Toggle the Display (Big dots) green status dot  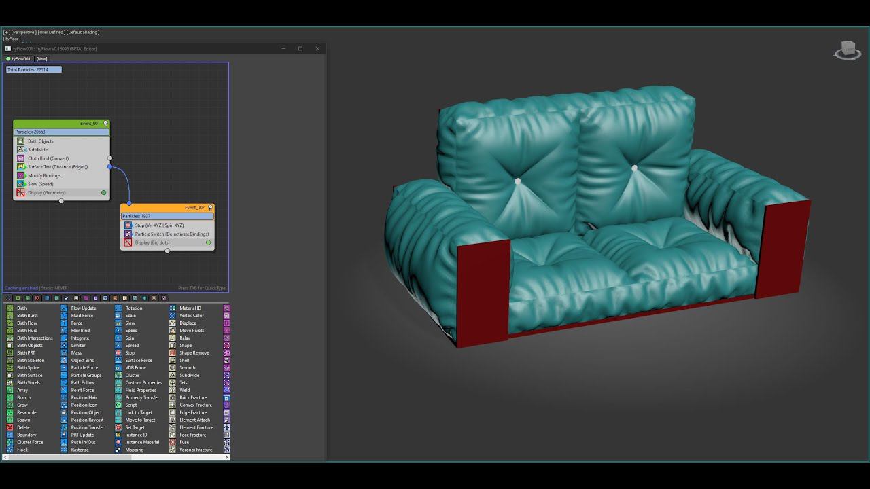point(208,242)
